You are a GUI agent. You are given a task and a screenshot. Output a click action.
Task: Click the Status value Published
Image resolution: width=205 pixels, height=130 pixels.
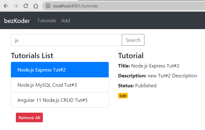tap(146, 86)
